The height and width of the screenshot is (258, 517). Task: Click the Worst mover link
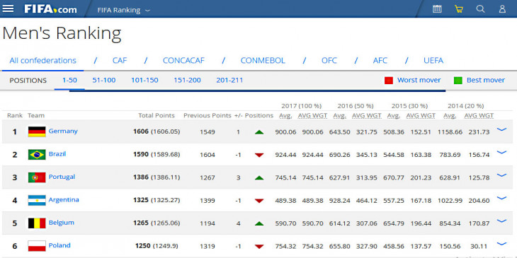tap(419, 81)
